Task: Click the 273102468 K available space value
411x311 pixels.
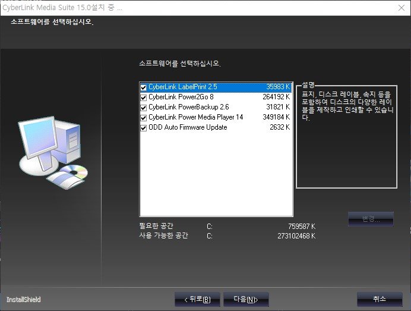Action: tap(296, 236)
